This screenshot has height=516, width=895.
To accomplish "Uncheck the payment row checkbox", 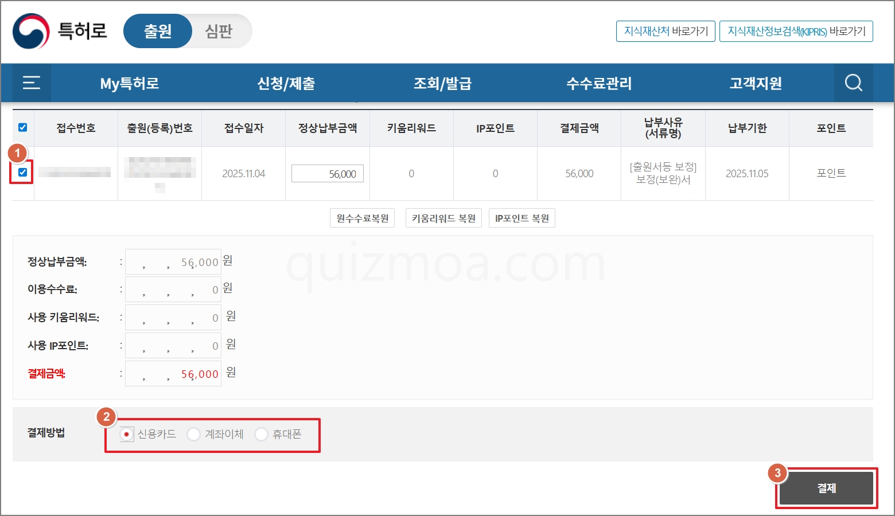I will pyautogui.click(x=23, y=172).
